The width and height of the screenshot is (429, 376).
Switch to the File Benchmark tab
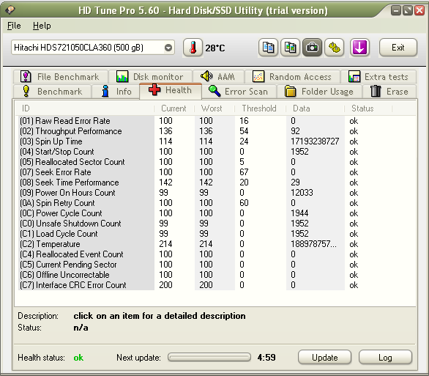(x=61, y=77)
